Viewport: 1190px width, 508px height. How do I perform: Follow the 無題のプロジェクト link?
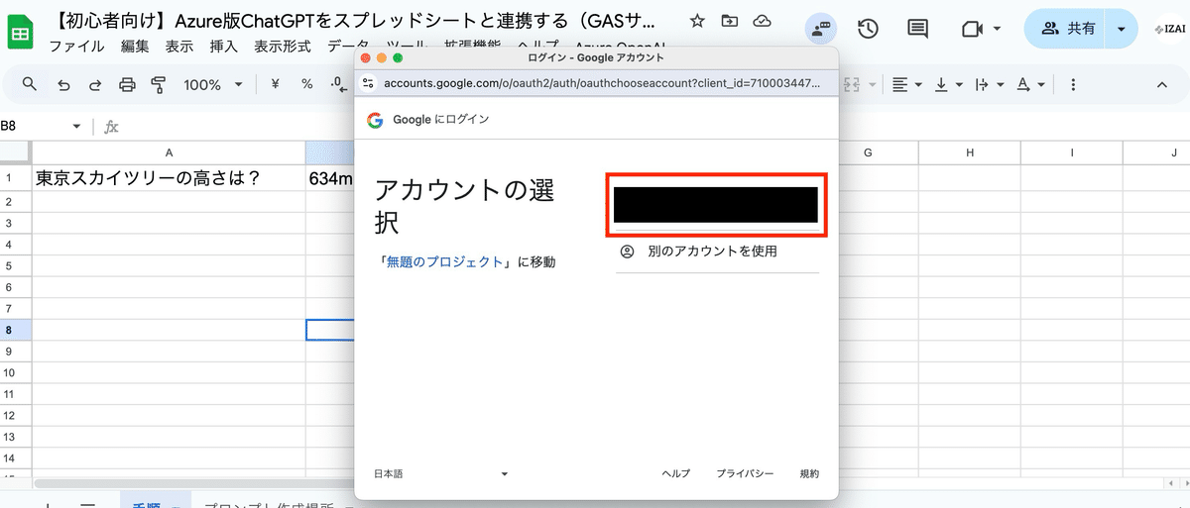(x=445, y=262)
